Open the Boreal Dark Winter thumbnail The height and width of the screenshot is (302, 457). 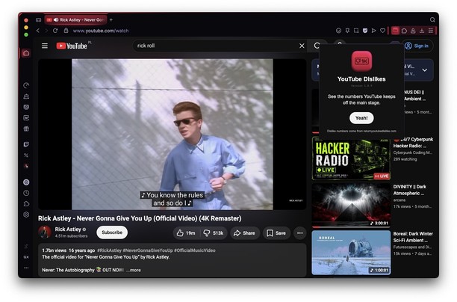click(351, 253)
